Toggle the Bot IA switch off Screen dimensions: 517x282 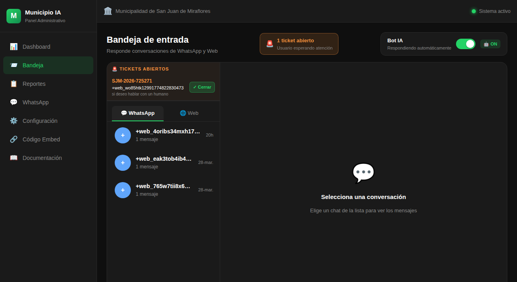coord(465,44)
